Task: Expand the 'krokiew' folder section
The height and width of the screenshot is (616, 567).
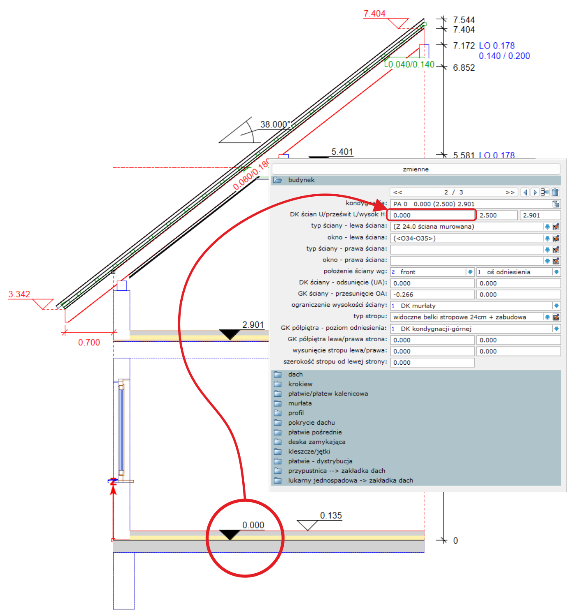Action: (300, 384)
